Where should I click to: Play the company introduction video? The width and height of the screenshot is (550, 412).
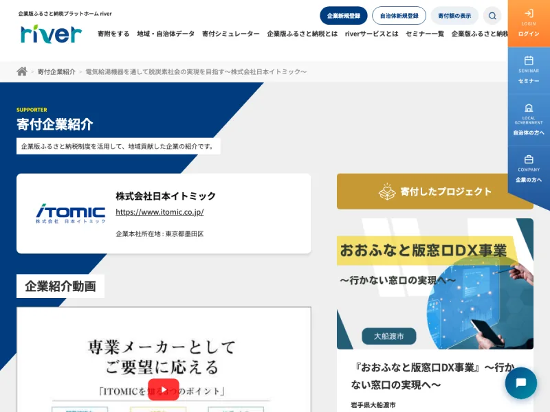click(x=164, y=389)
